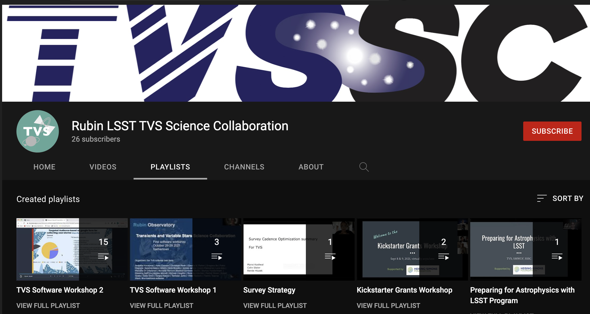
Task: Go to the ABOUT tab
Action: (x=311, y=167)
